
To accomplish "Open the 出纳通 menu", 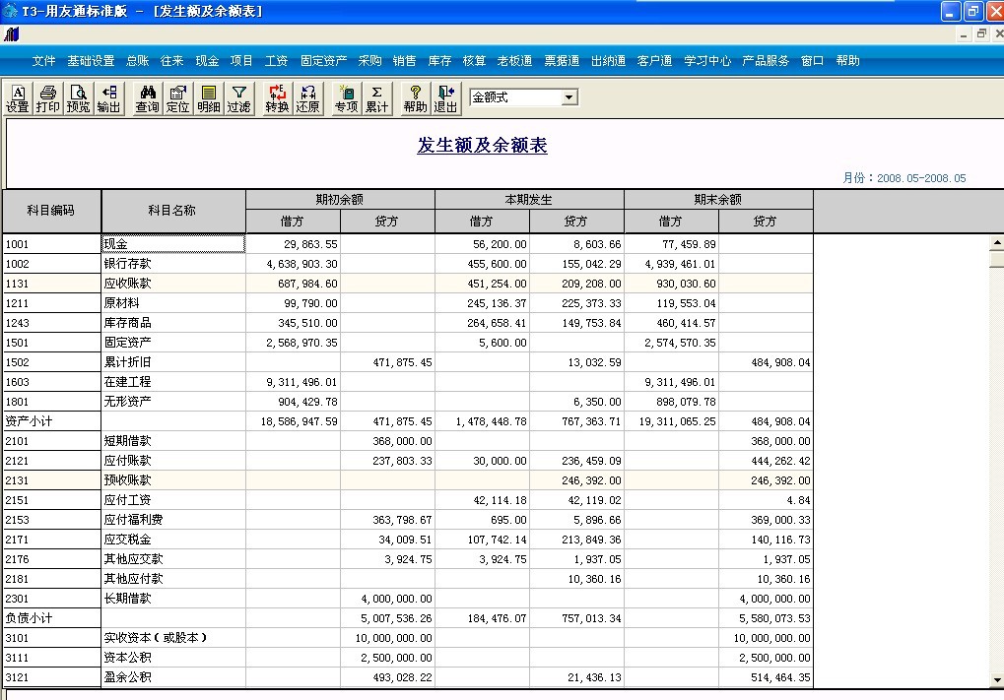I will pos(608,61).
